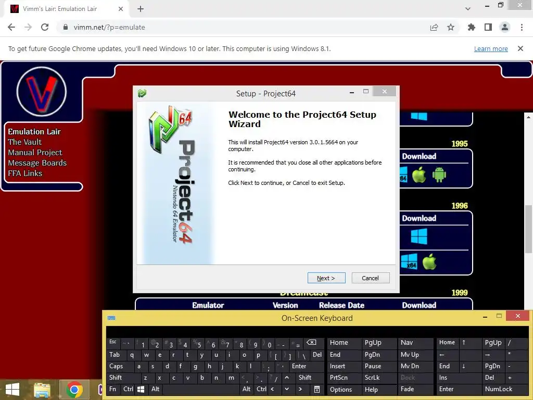Viewport: 533px width, 400px height.
Task: Toggle NumLock on On-Screen Keyboard
Action: pos(504,389)
